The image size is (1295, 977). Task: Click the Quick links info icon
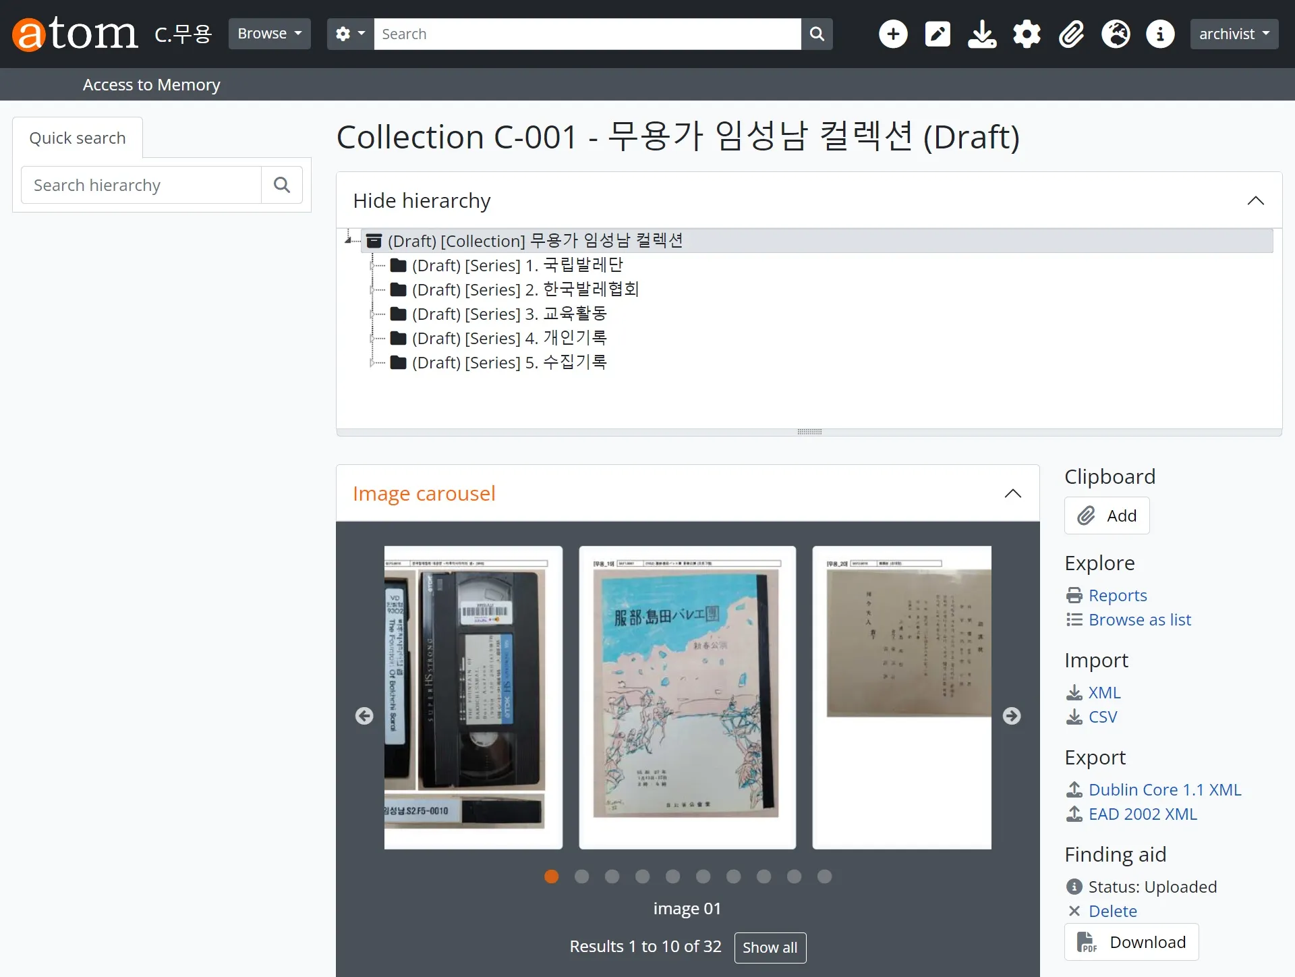click(1160, 34)
